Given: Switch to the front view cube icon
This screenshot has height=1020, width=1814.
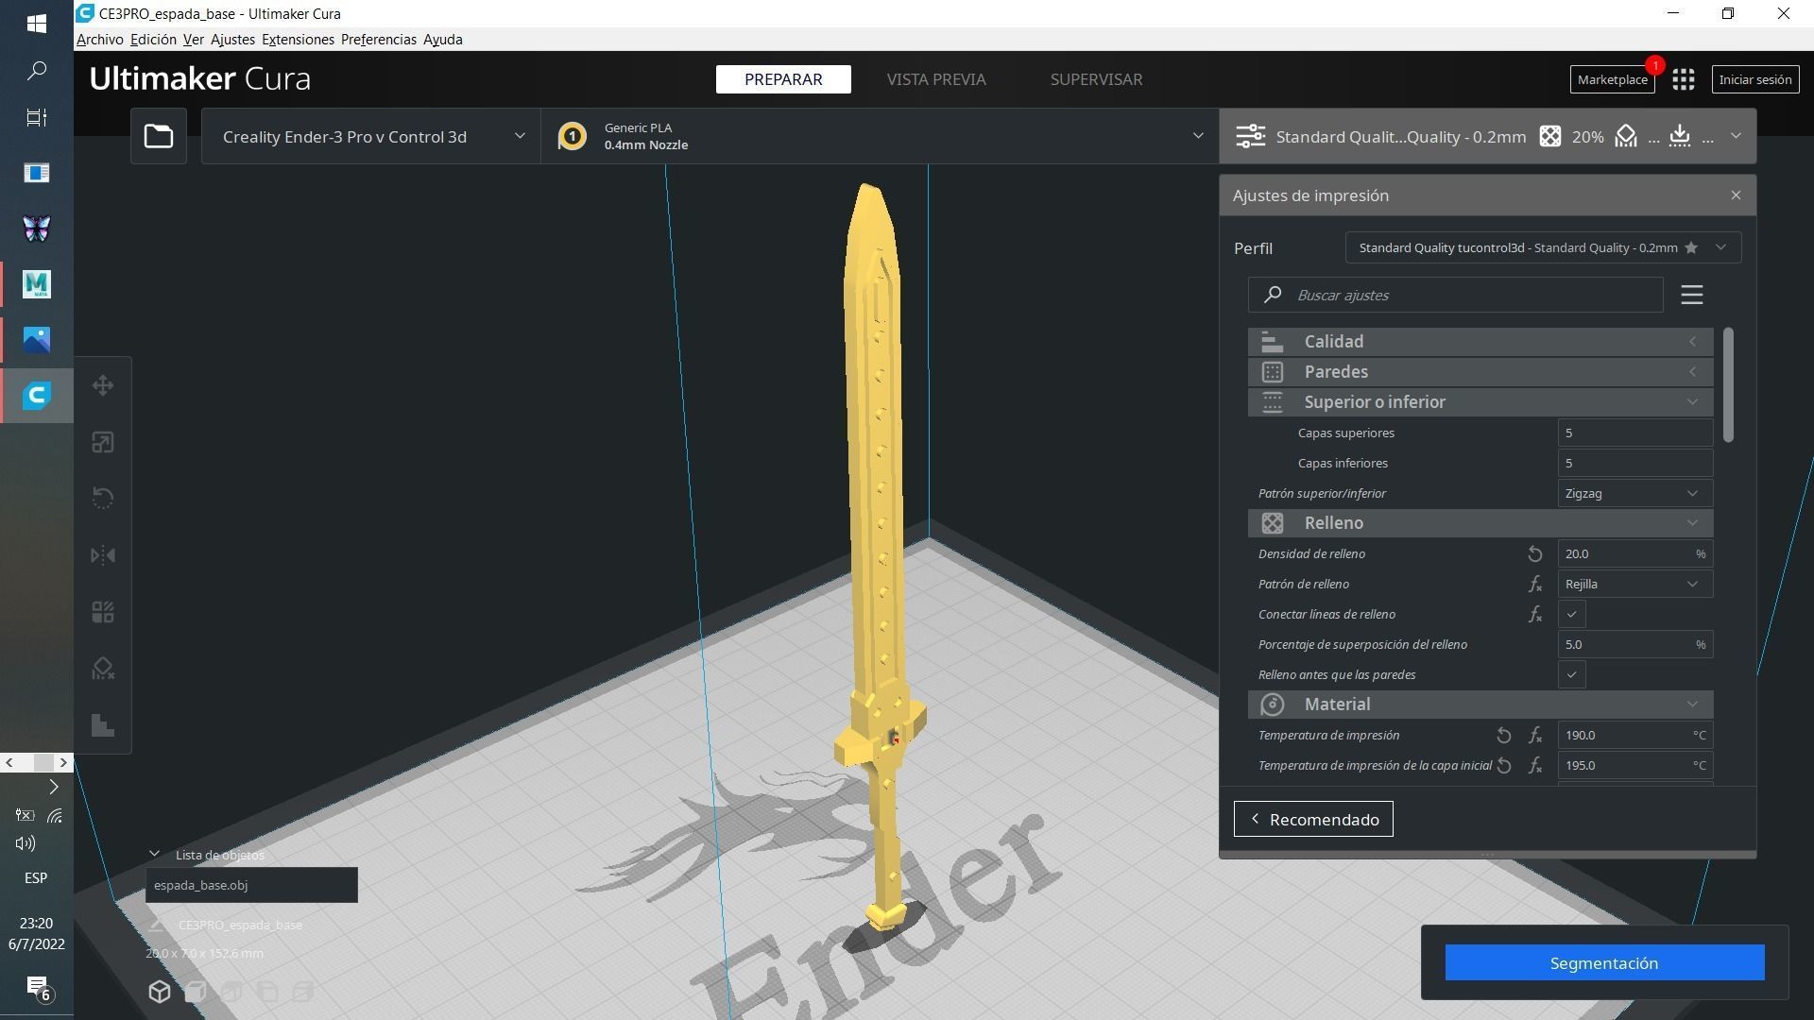Looking at the screenshot, I should pyautogui.click(x=196, y=991).
